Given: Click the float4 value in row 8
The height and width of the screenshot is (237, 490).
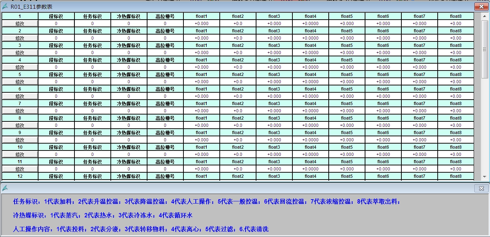Looking at the screenshot, I should point(311,125).
